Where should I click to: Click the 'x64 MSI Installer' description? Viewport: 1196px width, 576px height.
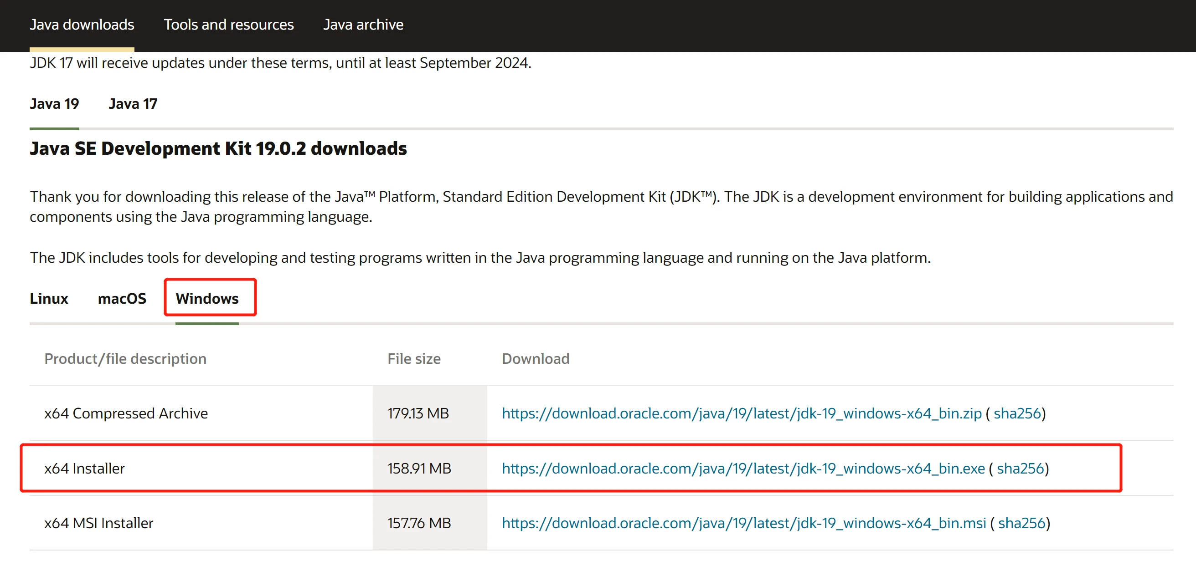click(98, 523)
